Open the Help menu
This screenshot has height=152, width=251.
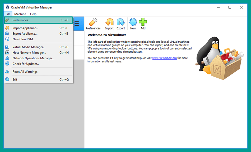coord(33,14)
